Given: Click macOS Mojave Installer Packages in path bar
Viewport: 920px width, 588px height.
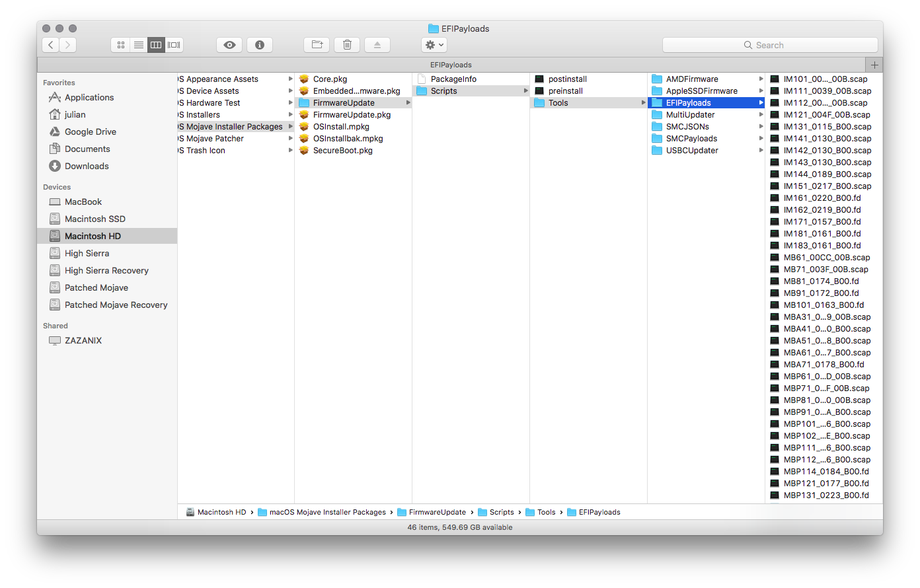Looking at the screenshot, I should point(322,512).
